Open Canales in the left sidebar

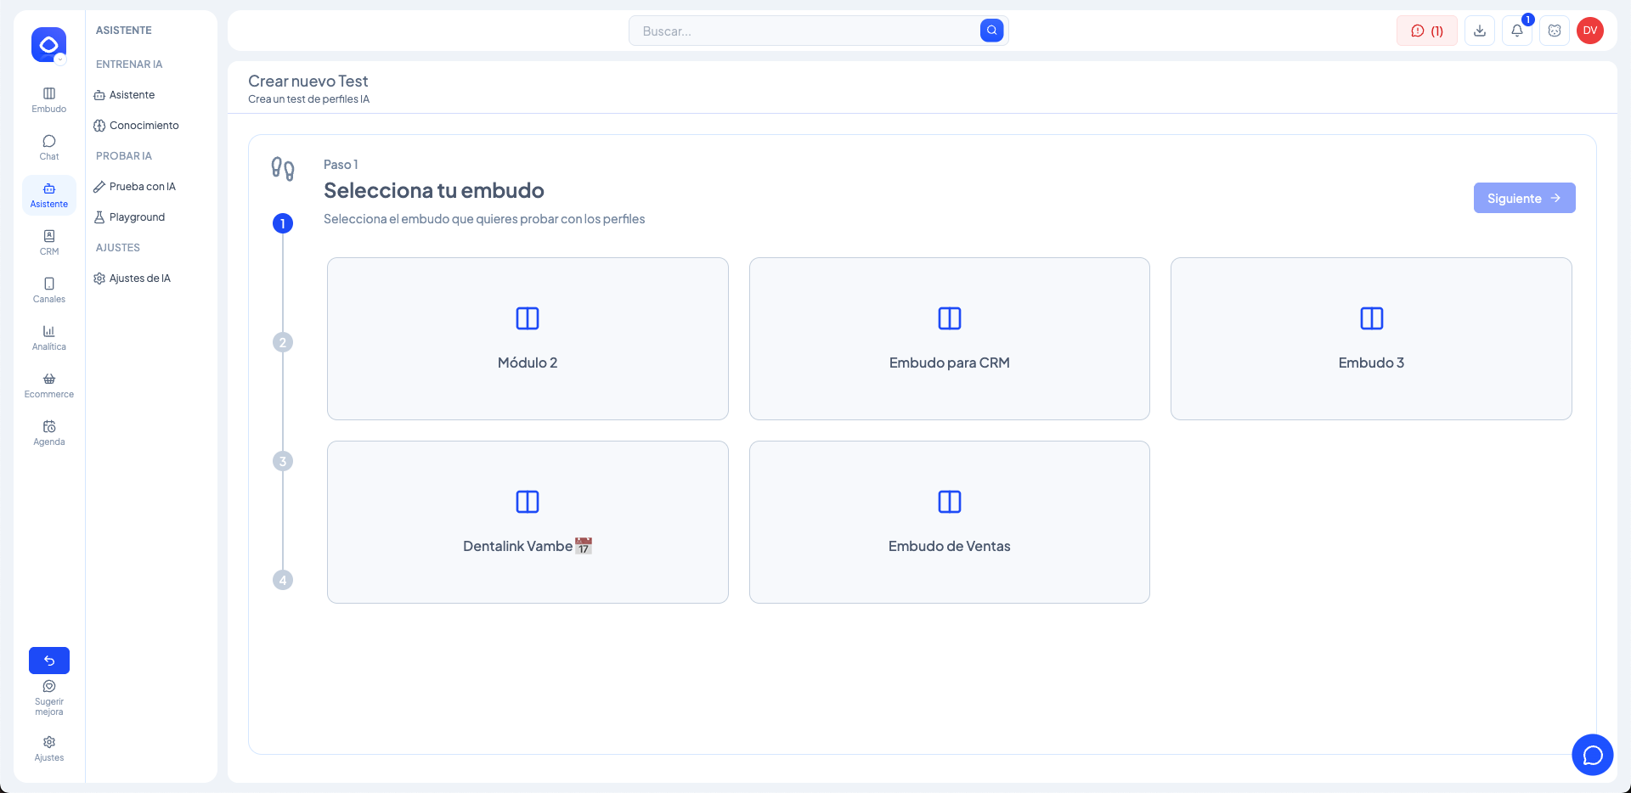49,290
